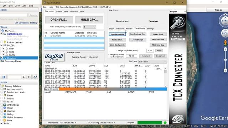Click the Change Avg speed 0.00 field

(150, 50)
